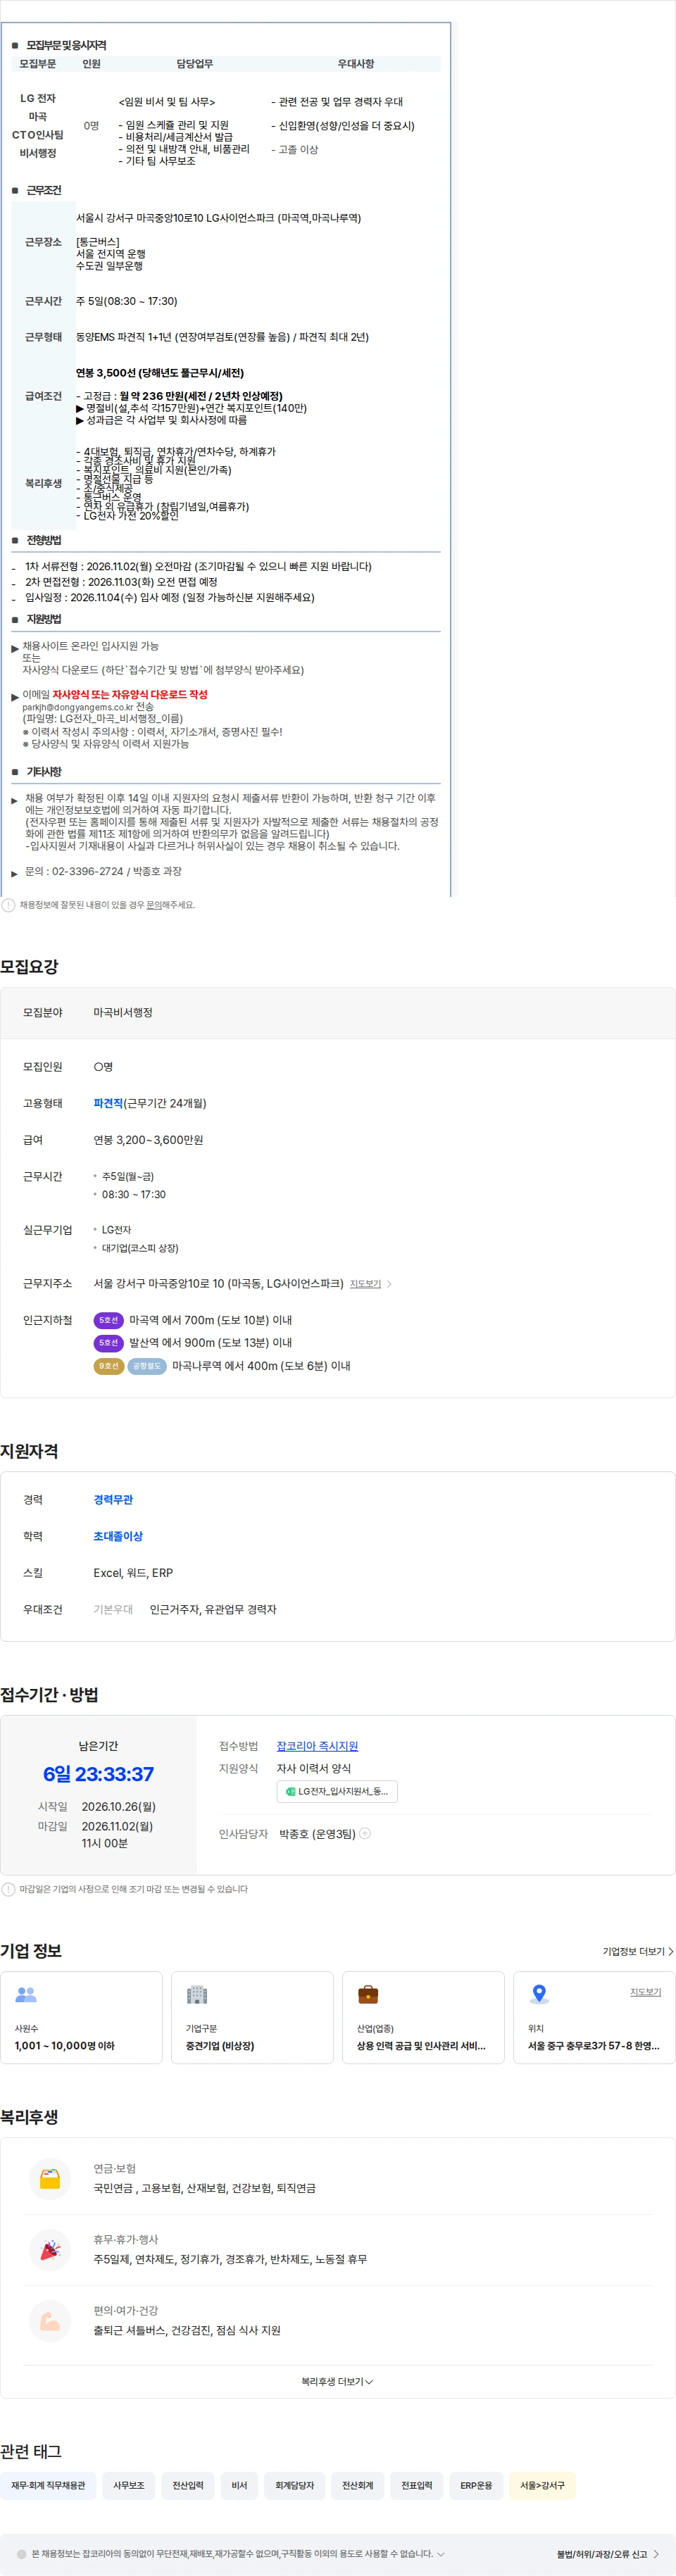Screen dimensions: 676x2576
Task: Click the remaining time 6일 23:33:37
Action: (x=98, y=1775)
